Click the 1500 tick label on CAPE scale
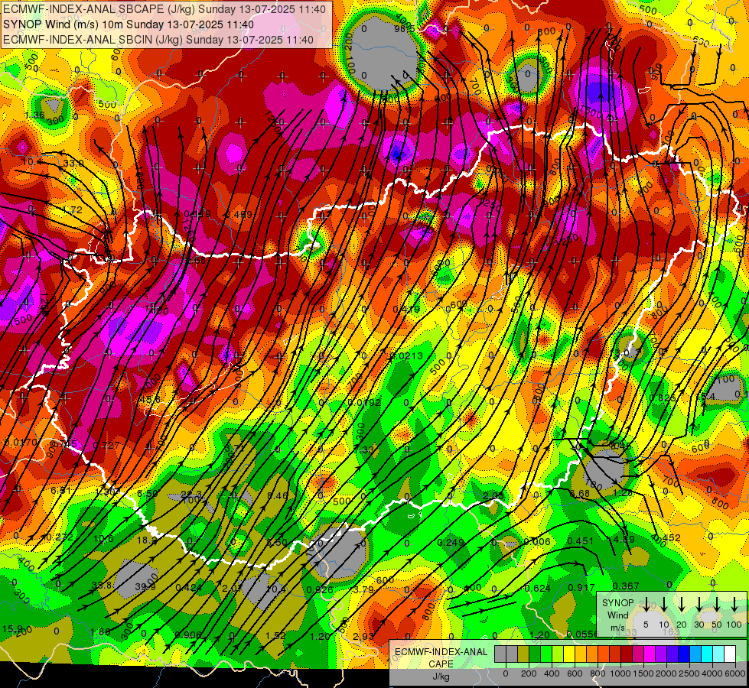The height and width of the screenshot is (688, 749). (644, 673)
